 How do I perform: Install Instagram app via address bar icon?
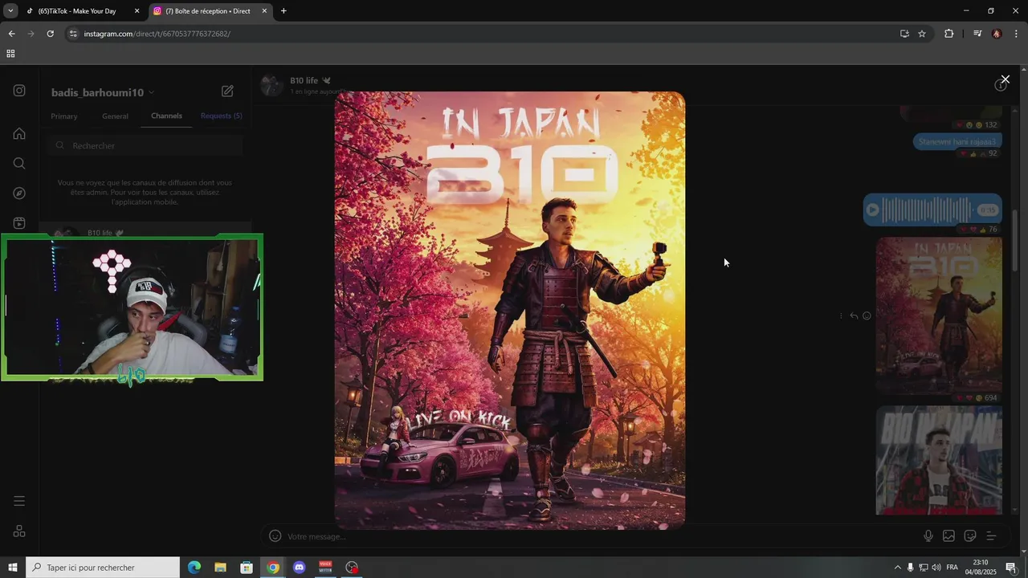(x=904, y=34)
